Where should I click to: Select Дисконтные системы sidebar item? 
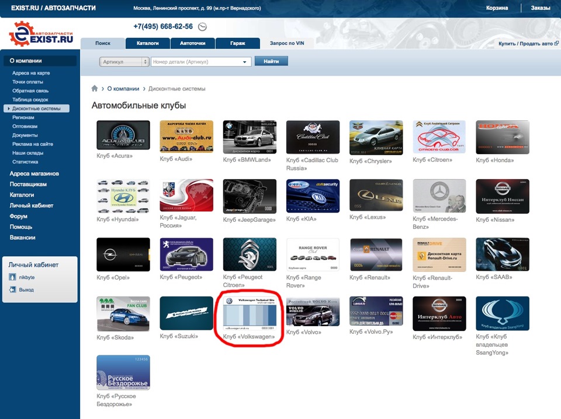pos(36,109)
